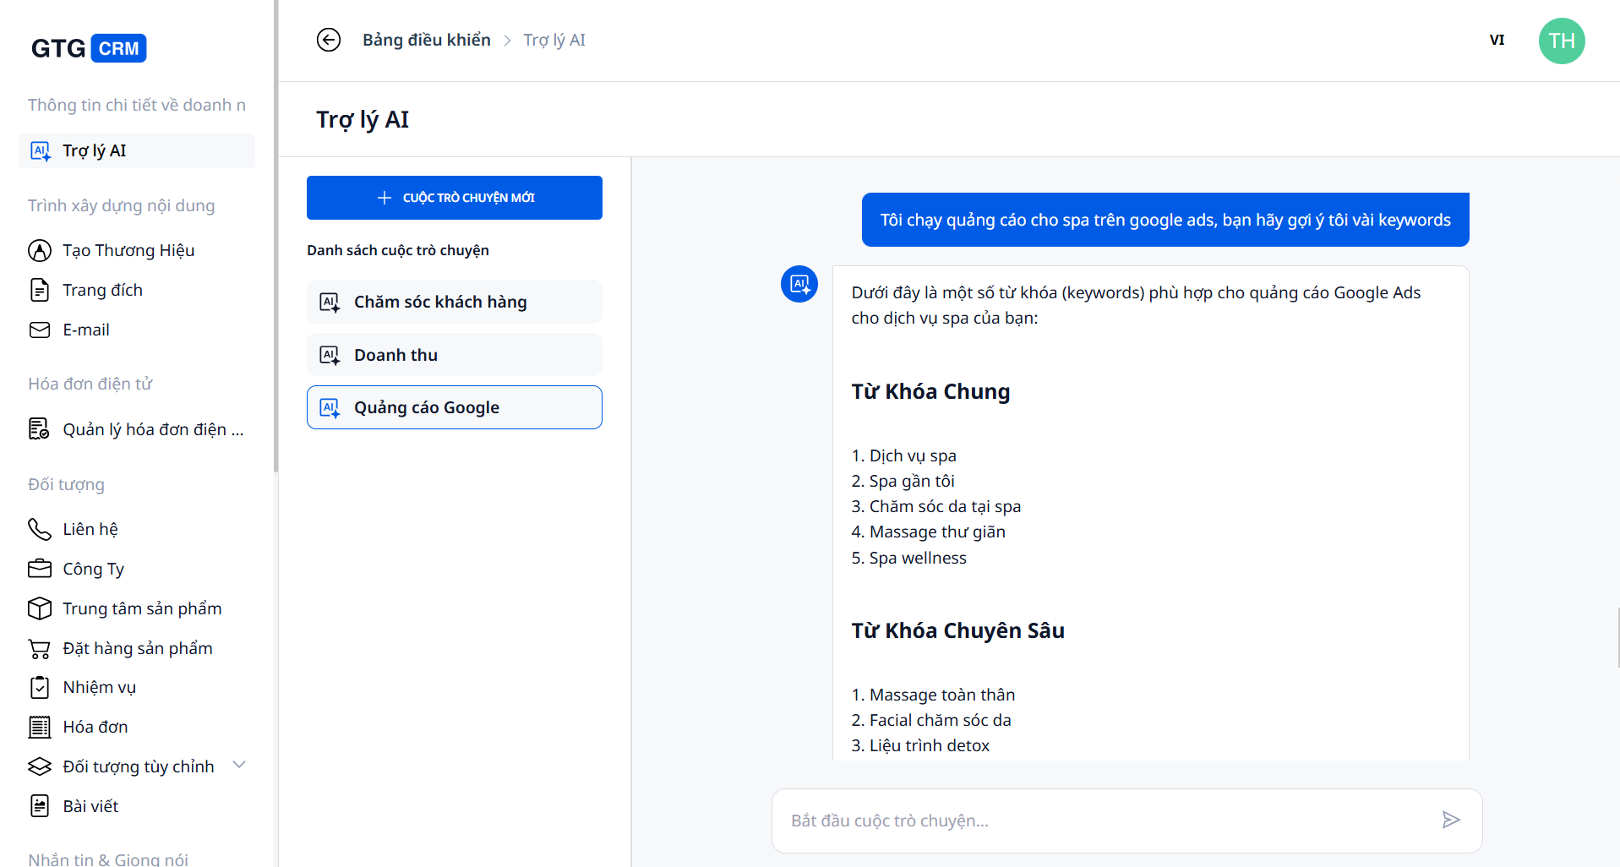The image size is (1620, 867).
Task: Click the envelope E-mail icon
Action: (x=40, y=330)
